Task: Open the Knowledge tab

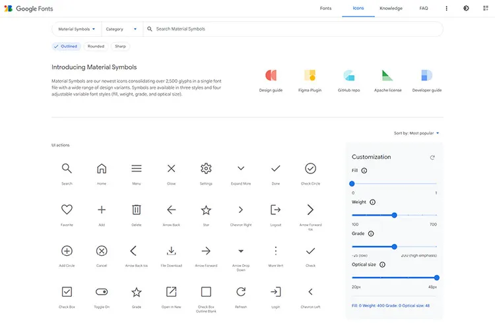Action: point(391,8)
